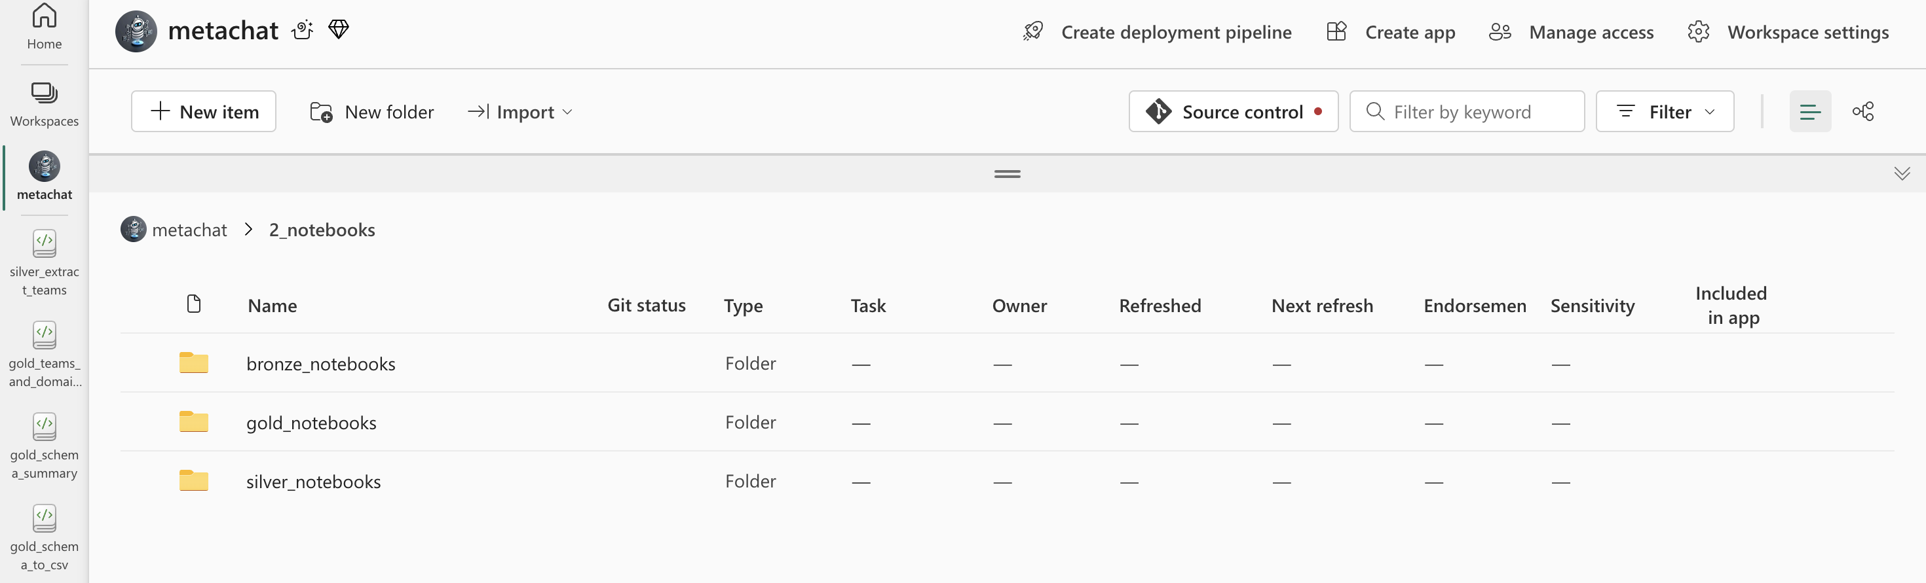
Task: Open the Filter dropdown
Action: (1665, 112)
